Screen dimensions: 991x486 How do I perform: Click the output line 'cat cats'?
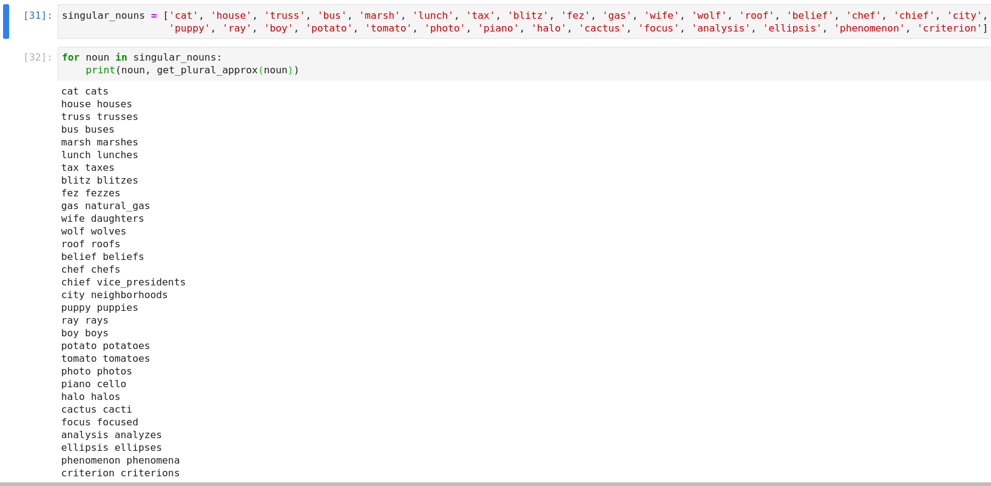[x=85, y=92]
